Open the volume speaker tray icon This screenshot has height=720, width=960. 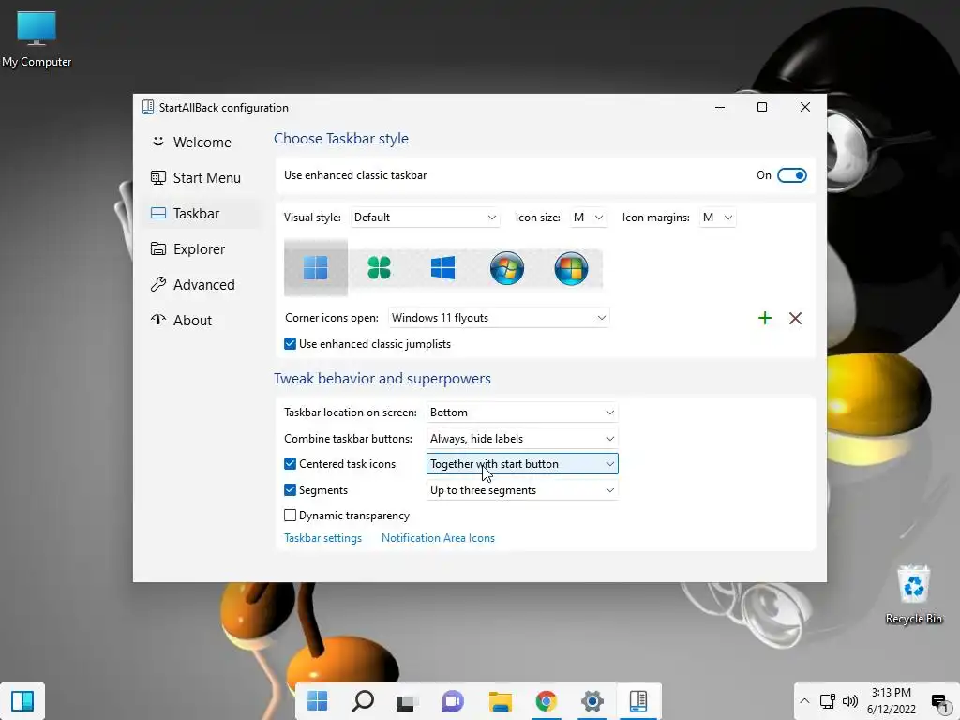849,701
